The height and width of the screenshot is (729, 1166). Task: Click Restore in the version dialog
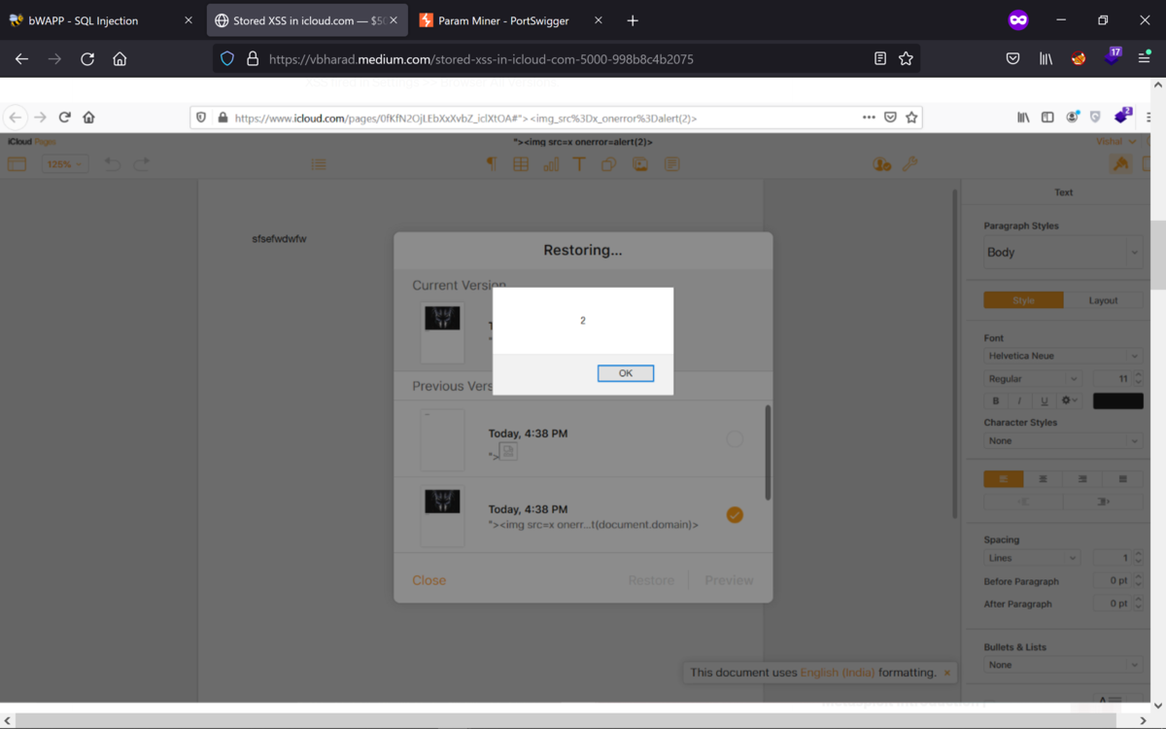pos(651,580)
